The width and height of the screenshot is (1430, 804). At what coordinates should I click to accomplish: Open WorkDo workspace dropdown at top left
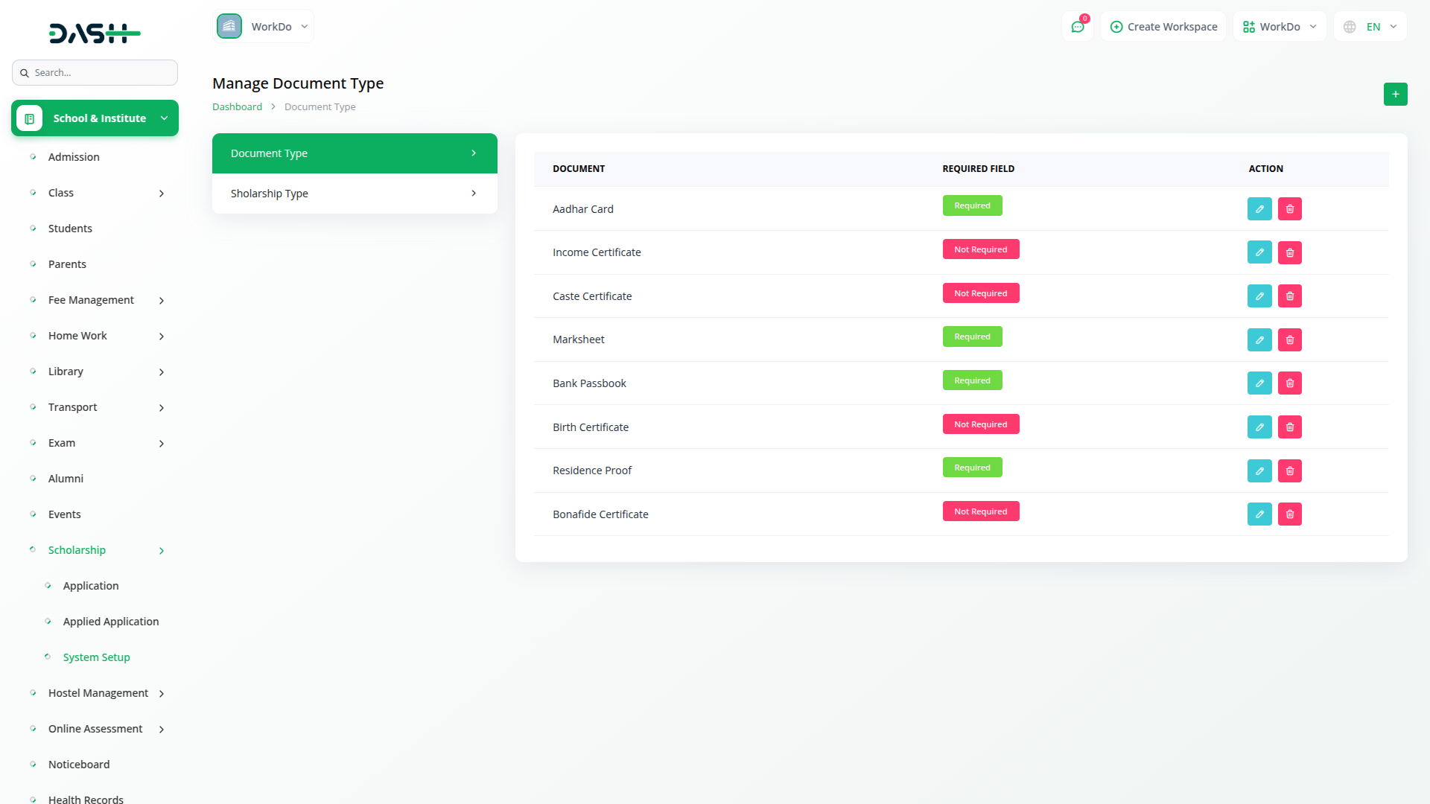click(264, 27)
